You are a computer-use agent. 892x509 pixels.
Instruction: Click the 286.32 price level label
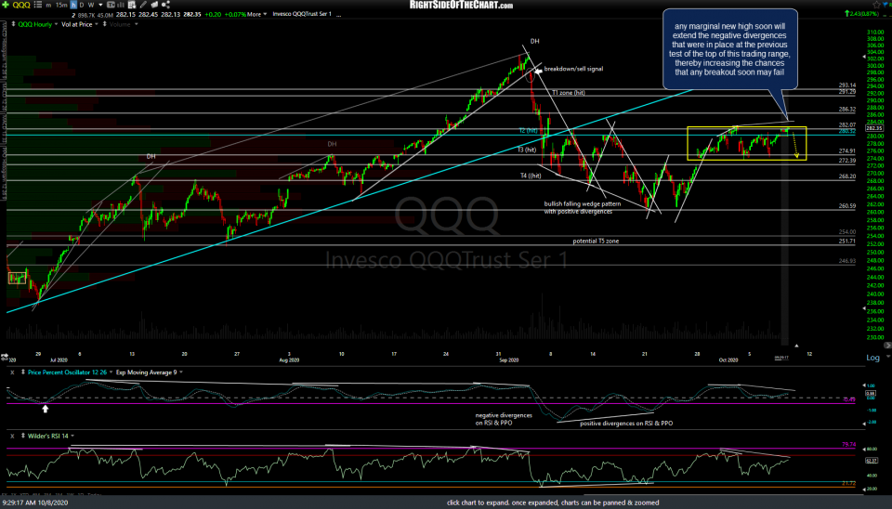click(847, 110)
